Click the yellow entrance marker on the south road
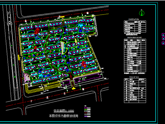Screen dimensions: 165x124 click(x=73, y=89)
